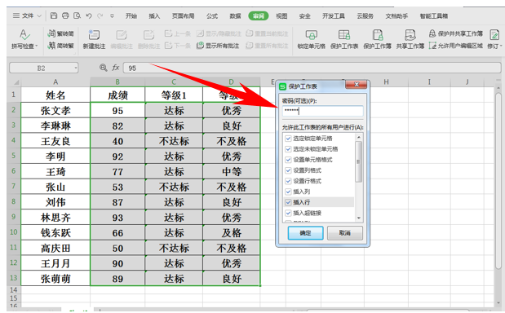
Task: Confirm with the 确定 button
Action: click(x=305, y=233)
